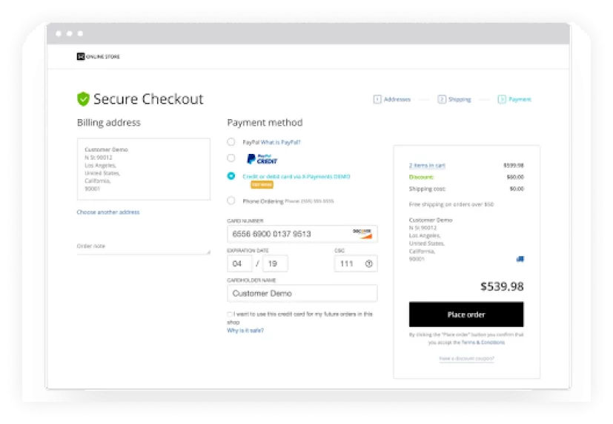
Task: Open the What is PayPal link
Action: pos(281,141)
